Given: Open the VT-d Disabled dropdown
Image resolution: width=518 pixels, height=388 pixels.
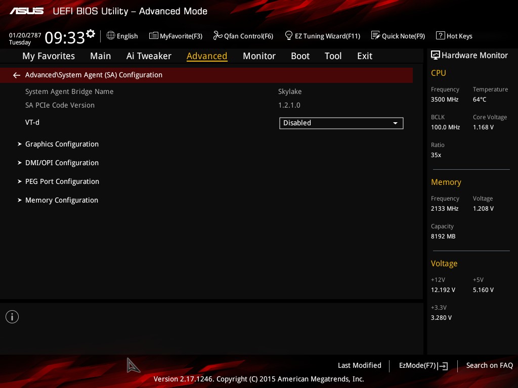Looking at the screenshot, I should (x=341, y=123).
